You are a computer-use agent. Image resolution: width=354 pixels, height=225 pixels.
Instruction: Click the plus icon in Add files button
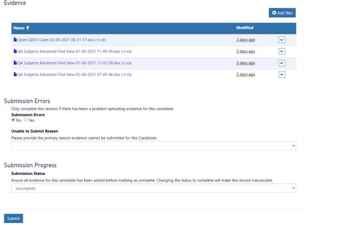(x=274, y=13)
